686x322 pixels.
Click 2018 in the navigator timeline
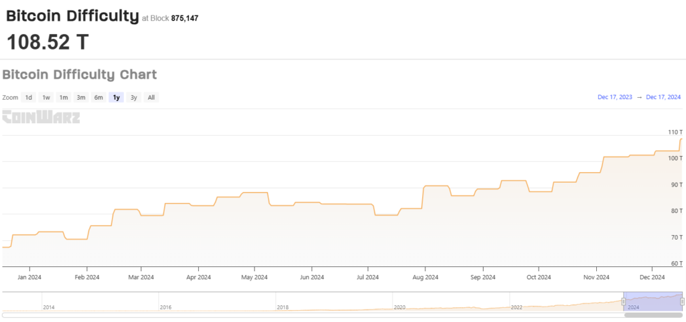(x=283, y=307)
